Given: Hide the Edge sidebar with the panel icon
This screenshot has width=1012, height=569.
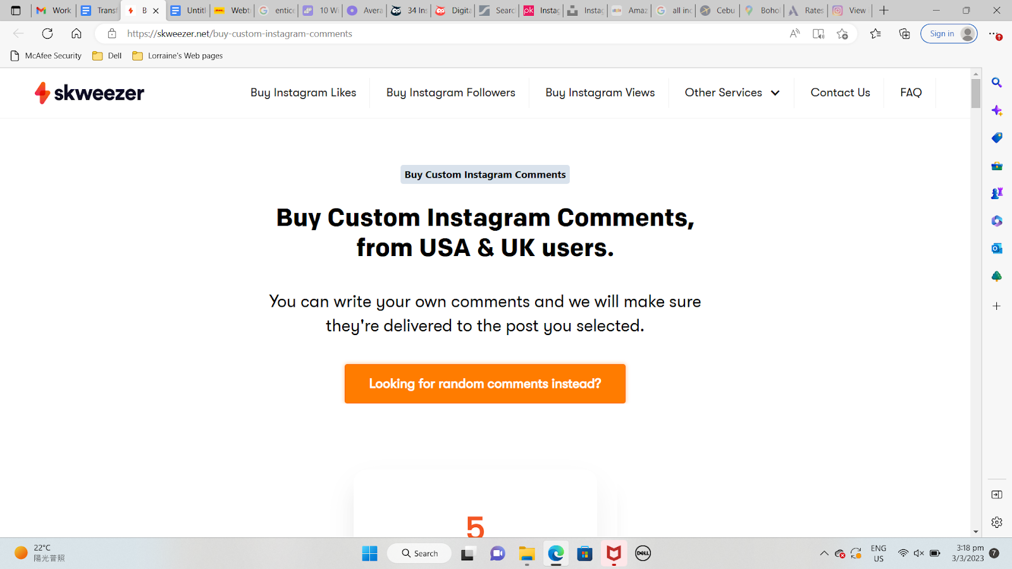Looking at the screenshot, I should tap(997, 494).
